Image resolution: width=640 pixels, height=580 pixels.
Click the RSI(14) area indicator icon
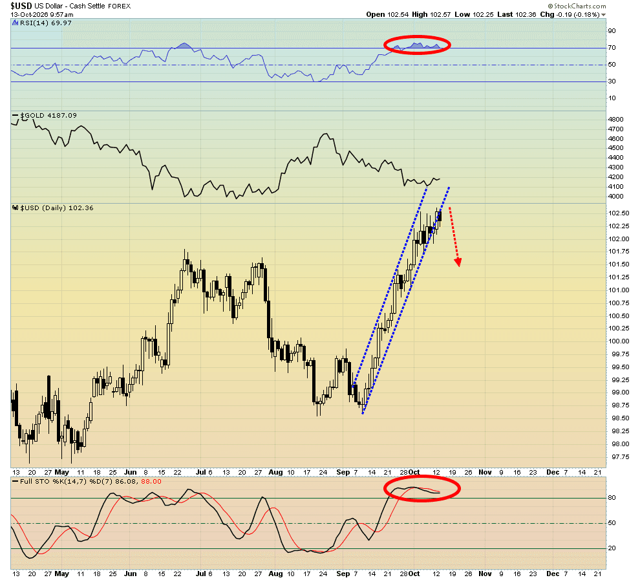16,23
